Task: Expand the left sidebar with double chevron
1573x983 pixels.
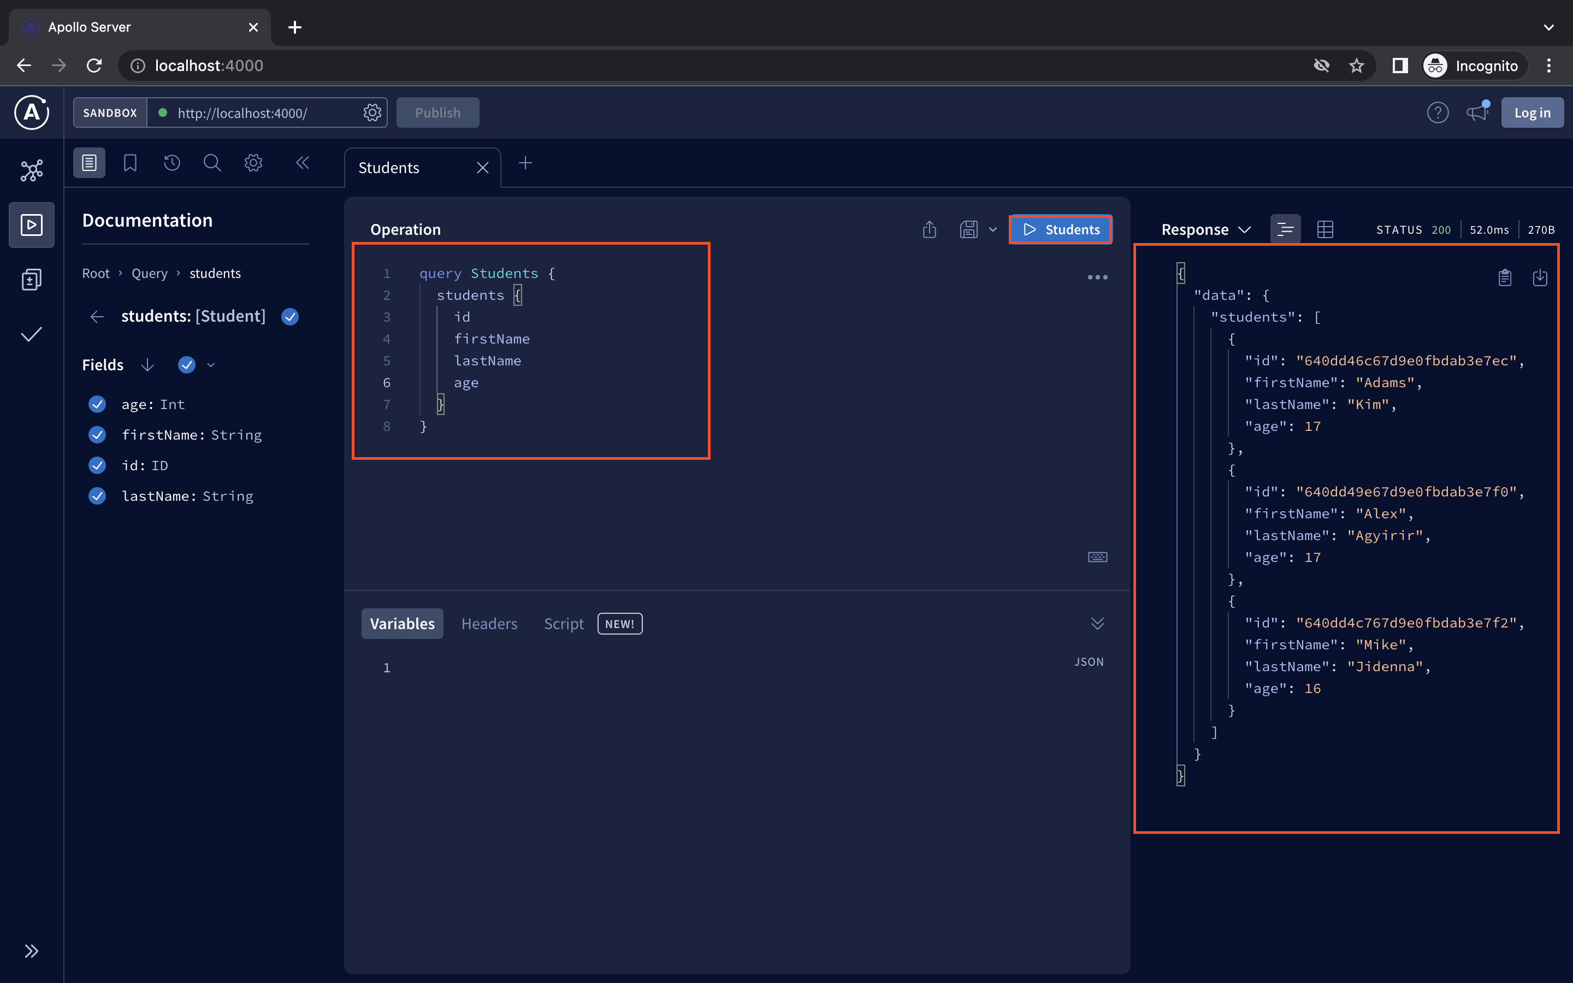Action: 31,951
